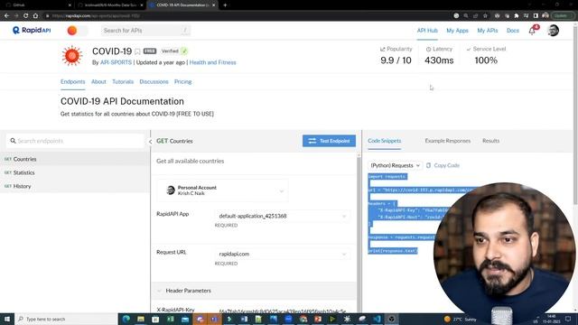The image size is (578, 325).
Task: Open the Windows Start menu
Action: [7, 319]
